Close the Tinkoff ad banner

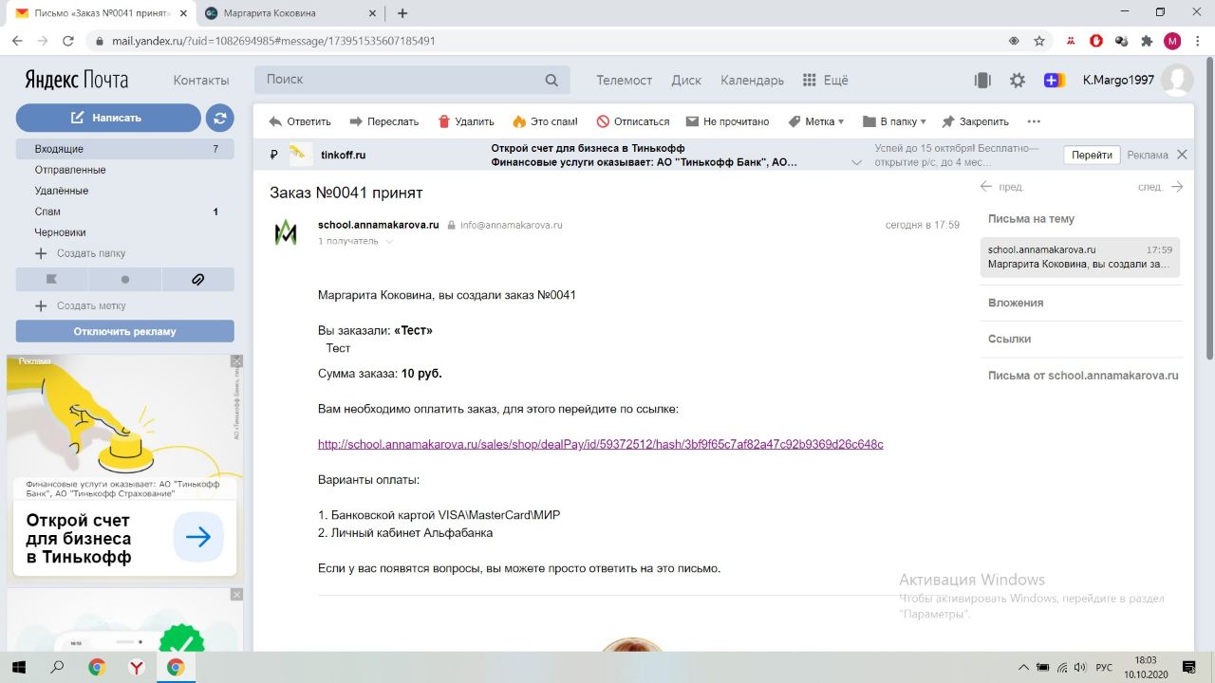1182,155
